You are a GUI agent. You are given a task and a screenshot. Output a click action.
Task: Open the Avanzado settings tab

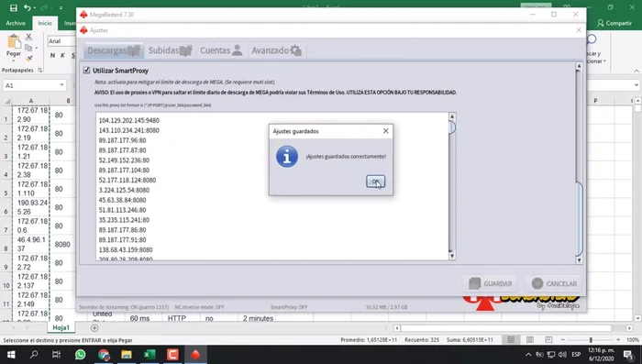pyautogui.click(x=276, y=50)
